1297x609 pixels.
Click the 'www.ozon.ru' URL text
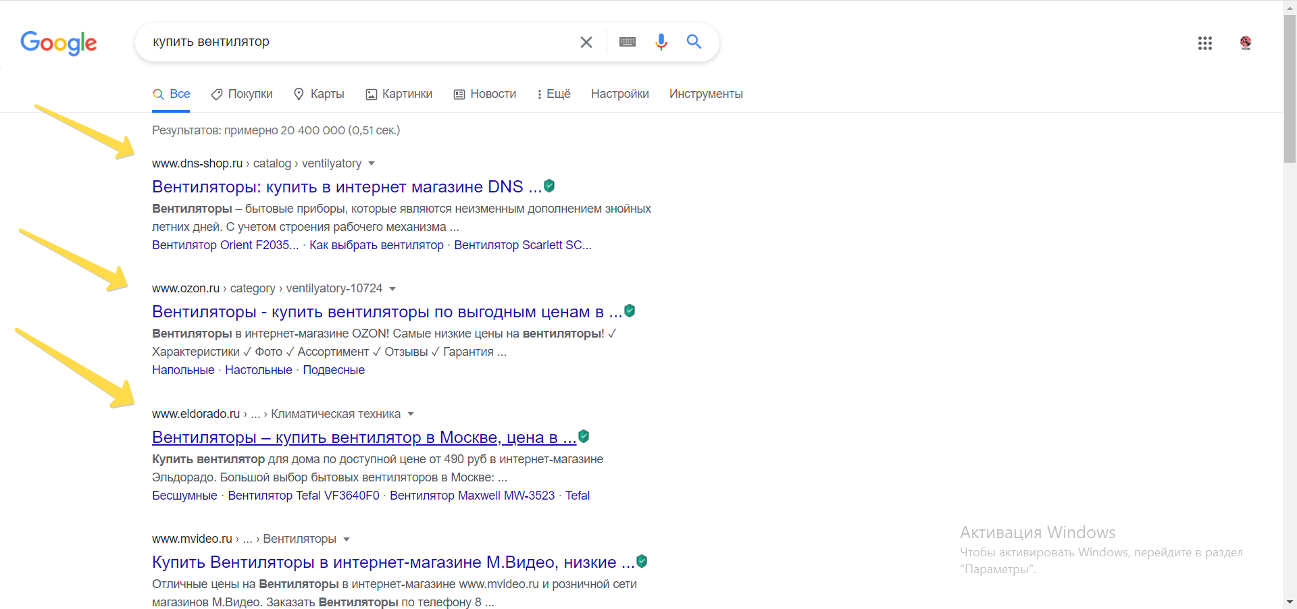(186, 288)
